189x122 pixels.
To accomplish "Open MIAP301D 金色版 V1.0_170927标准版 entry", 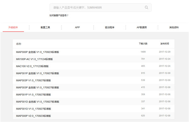I will [37, 102].
